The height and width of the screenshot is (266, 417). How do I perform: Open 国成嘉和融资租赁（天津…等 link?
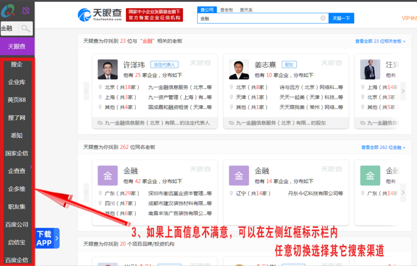pyautogui.click(x=180, y=107)
